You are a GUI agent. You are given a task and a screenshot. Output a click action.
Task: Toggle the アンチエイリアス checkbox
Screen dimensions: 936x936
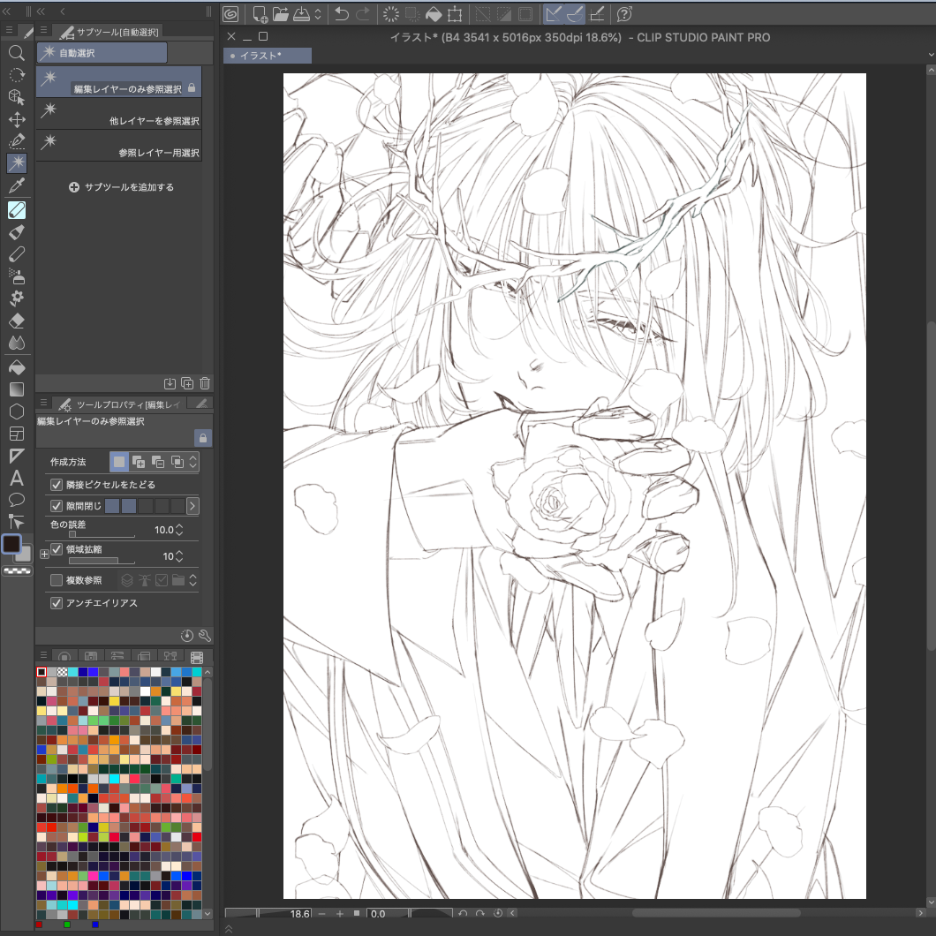pyautogui.click(x=57, y=603)
